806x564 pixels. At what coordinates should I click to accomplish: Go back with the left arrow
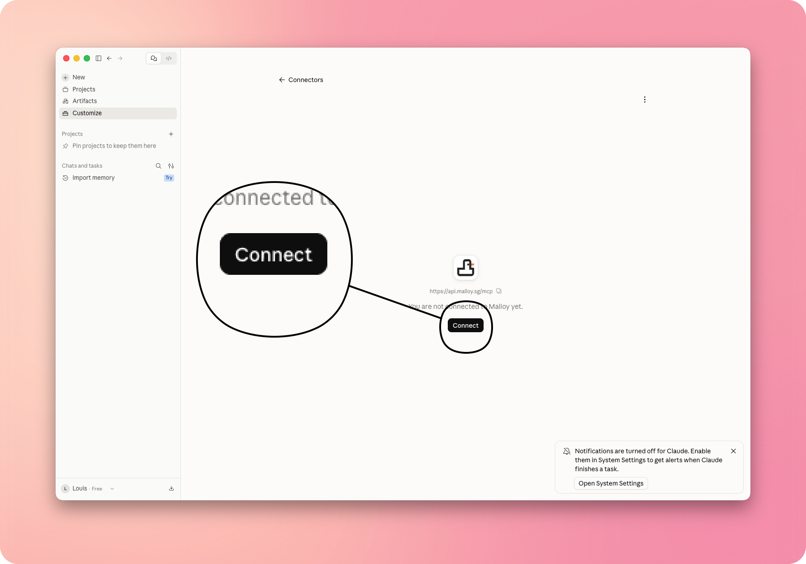[x=109, y=58]
